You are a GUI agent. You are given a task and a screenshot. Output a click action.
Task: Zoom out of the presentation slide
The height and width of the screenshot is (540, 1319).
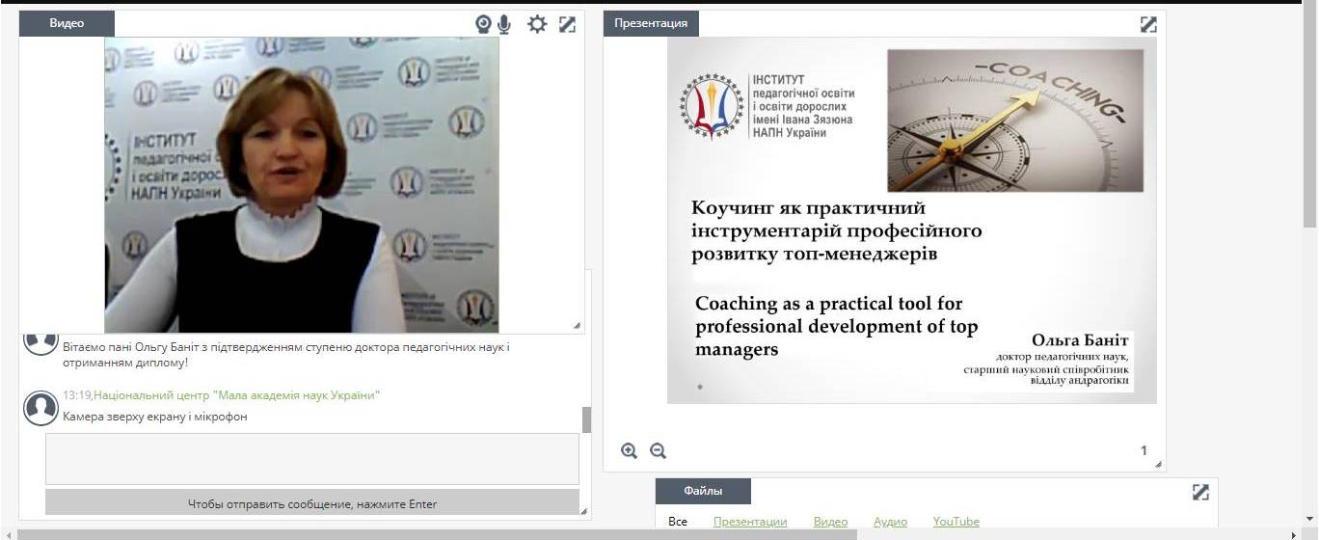[x=658, y=450]
